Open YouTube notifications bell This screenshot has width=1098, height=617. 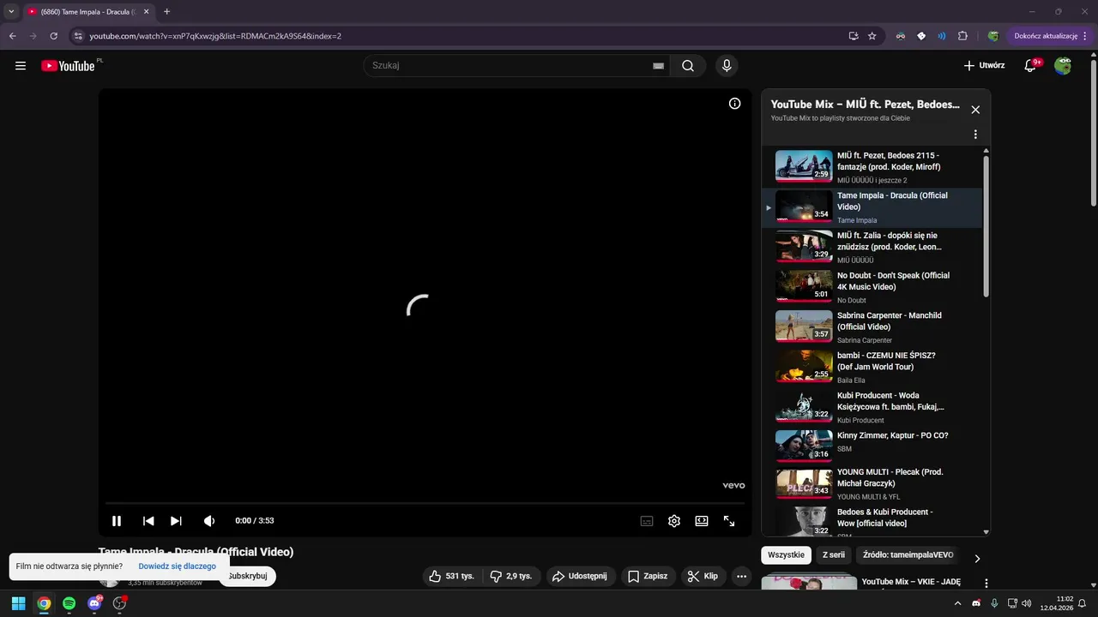click(1031, 66)
